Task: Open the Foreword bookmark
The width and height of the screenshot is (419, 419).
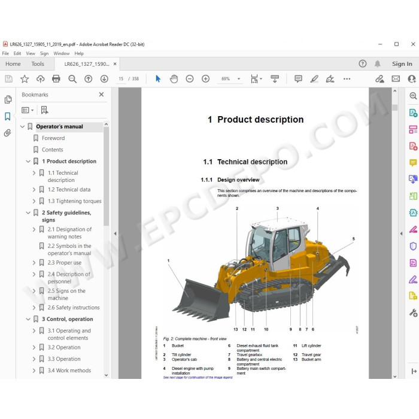Action: point(53,138)
